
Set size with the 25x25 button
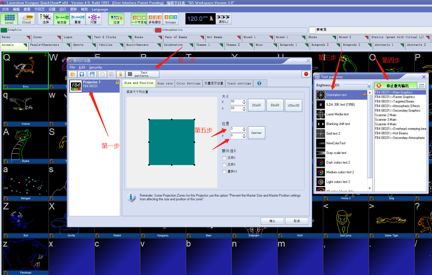[256, 105]
